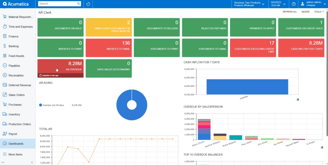Open Customers on Credit Hold tile
The image size is (328, 165).
click(301, 27)
